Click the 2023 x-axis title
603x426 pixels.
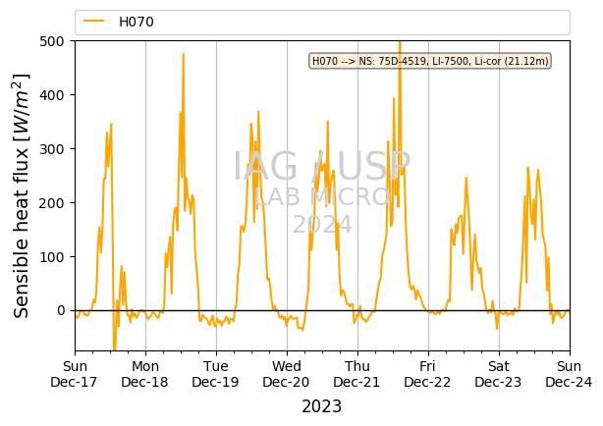[x=321, y=406]
